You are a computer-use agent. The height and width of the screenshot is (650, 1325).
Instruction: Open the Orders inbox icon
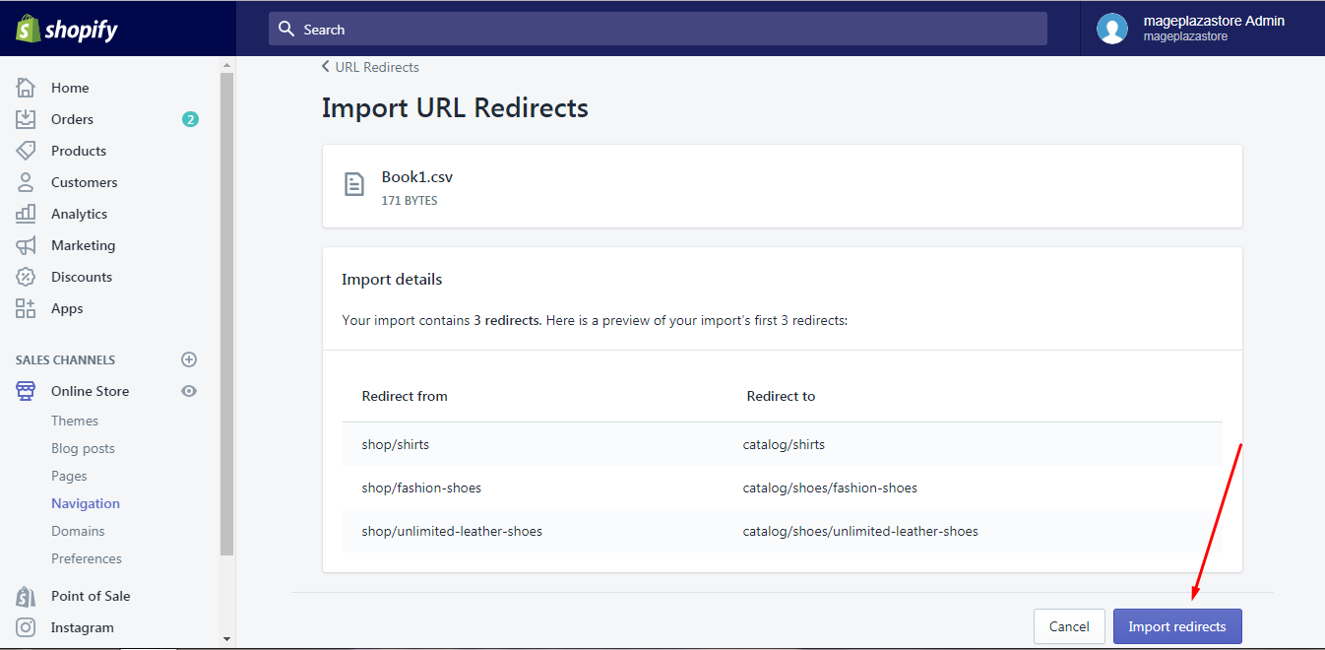tap(26, 119)
